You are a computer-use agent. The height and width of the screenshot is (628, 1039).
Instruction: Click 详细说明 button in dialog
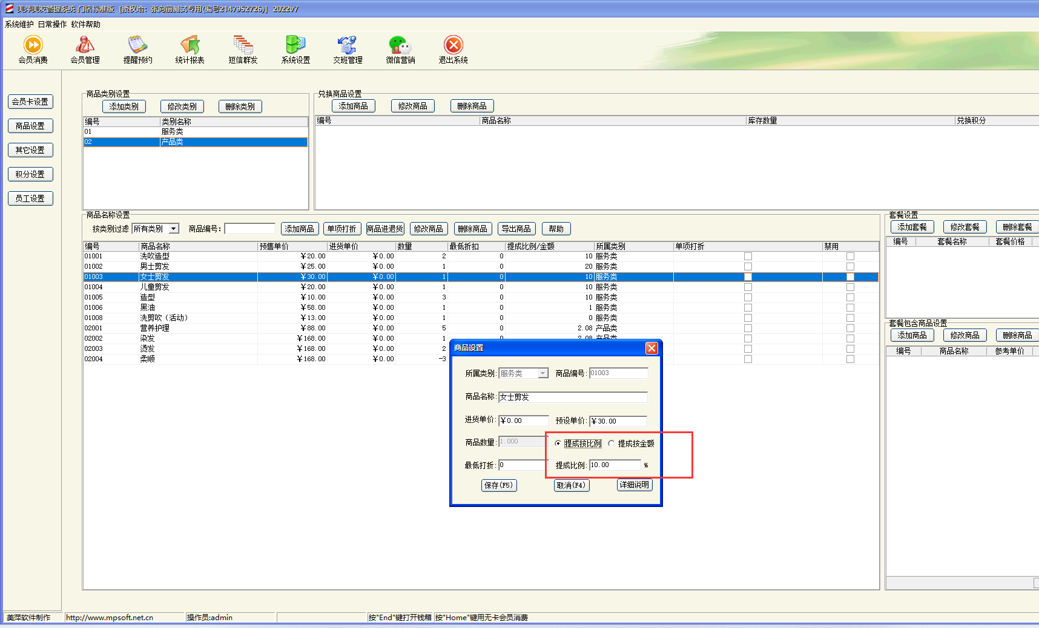[635, 485]
